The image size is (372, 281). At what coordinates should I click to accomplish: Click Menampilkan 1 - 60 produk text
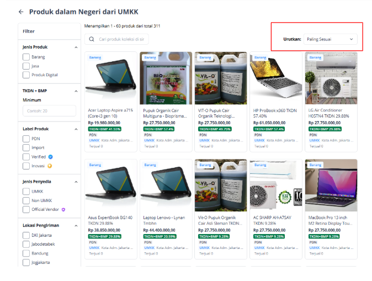pos(122,26)
